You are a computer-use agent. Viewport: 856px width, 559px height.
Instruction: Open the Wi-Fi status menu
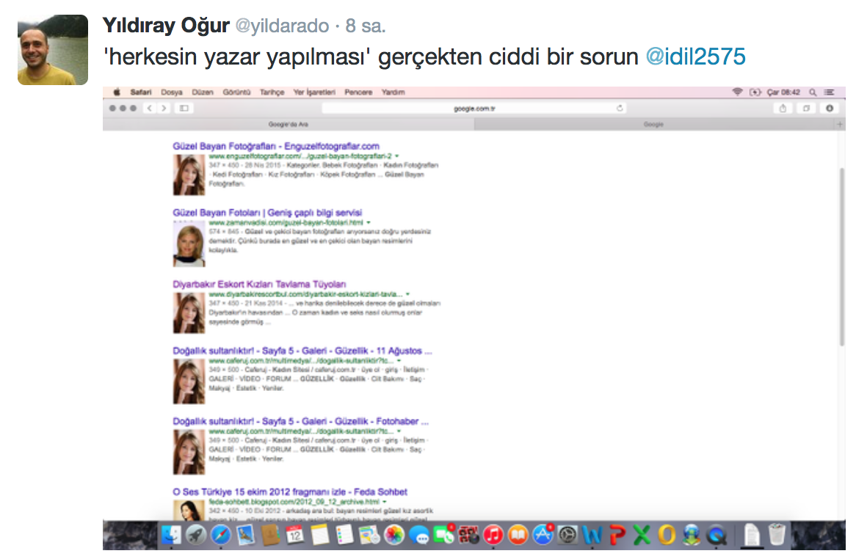point(737,92)
